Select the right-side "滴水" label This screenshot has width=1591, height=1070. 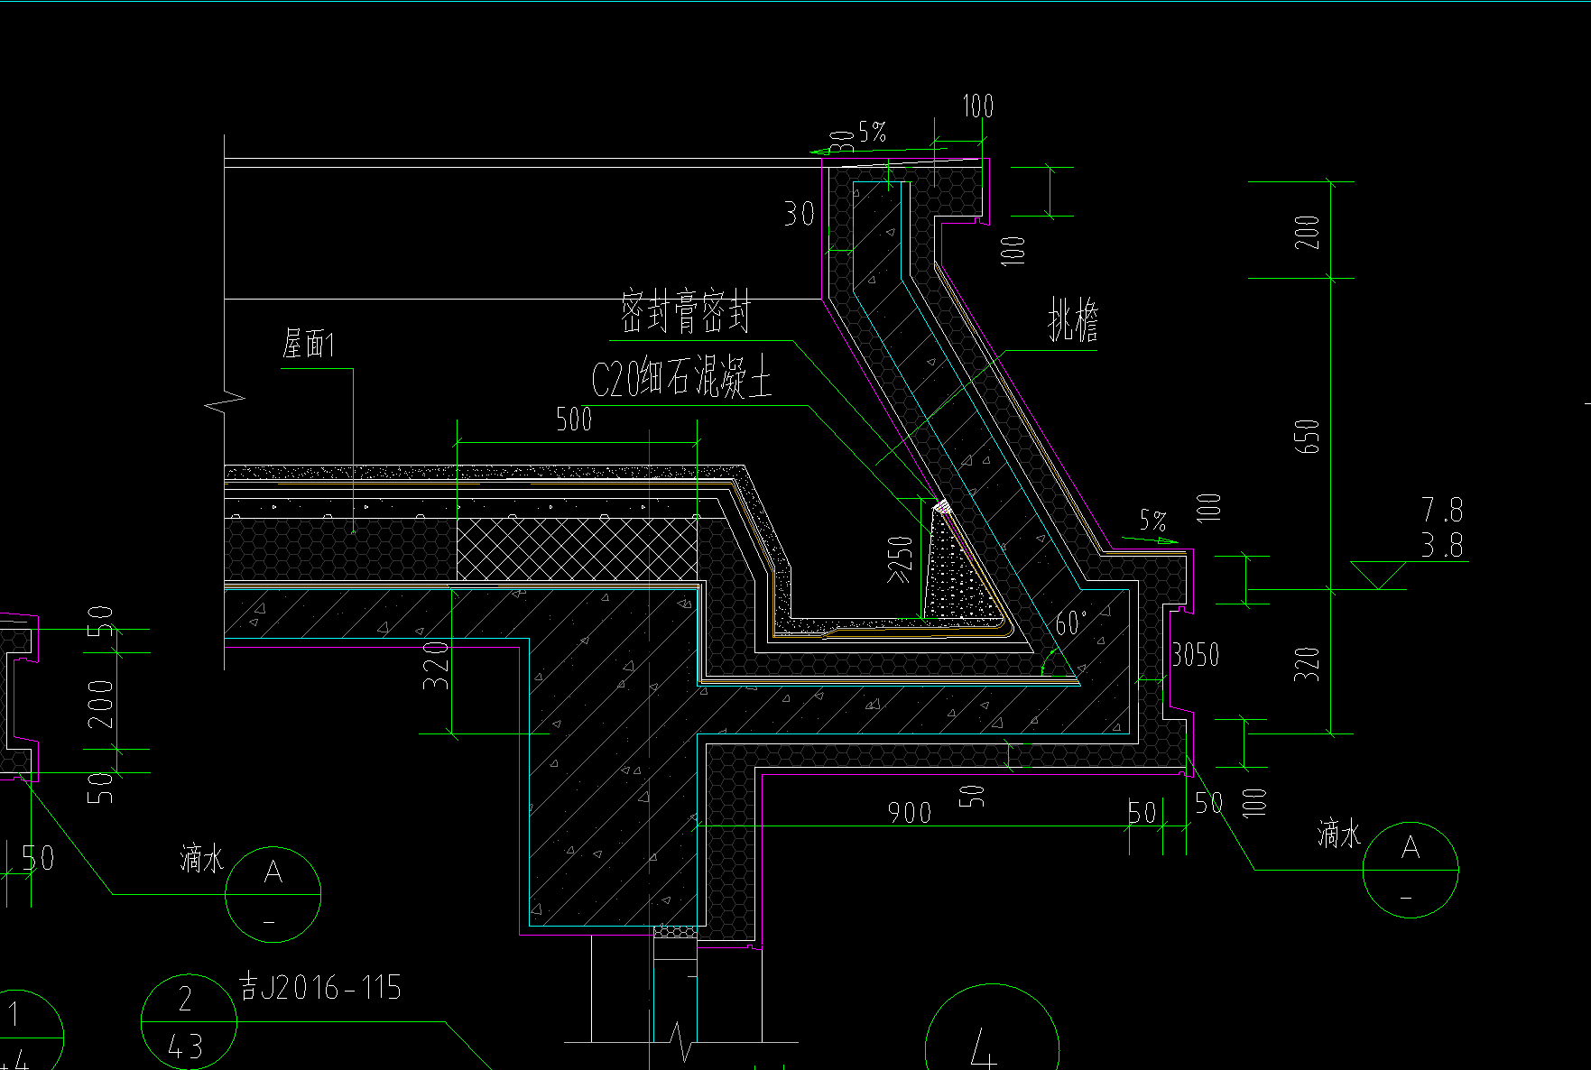[1338, 834]
